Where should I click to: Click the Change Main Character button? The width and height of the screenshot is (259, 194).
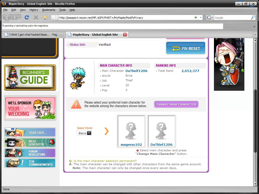176,104
